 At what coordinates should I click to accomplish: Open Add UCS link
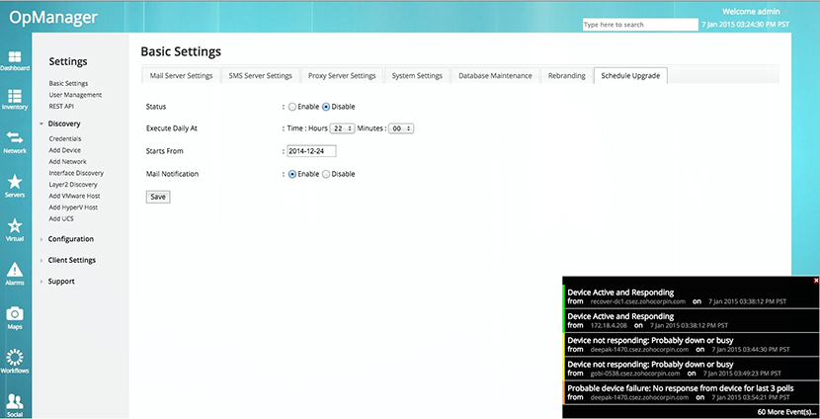(61, 219)
